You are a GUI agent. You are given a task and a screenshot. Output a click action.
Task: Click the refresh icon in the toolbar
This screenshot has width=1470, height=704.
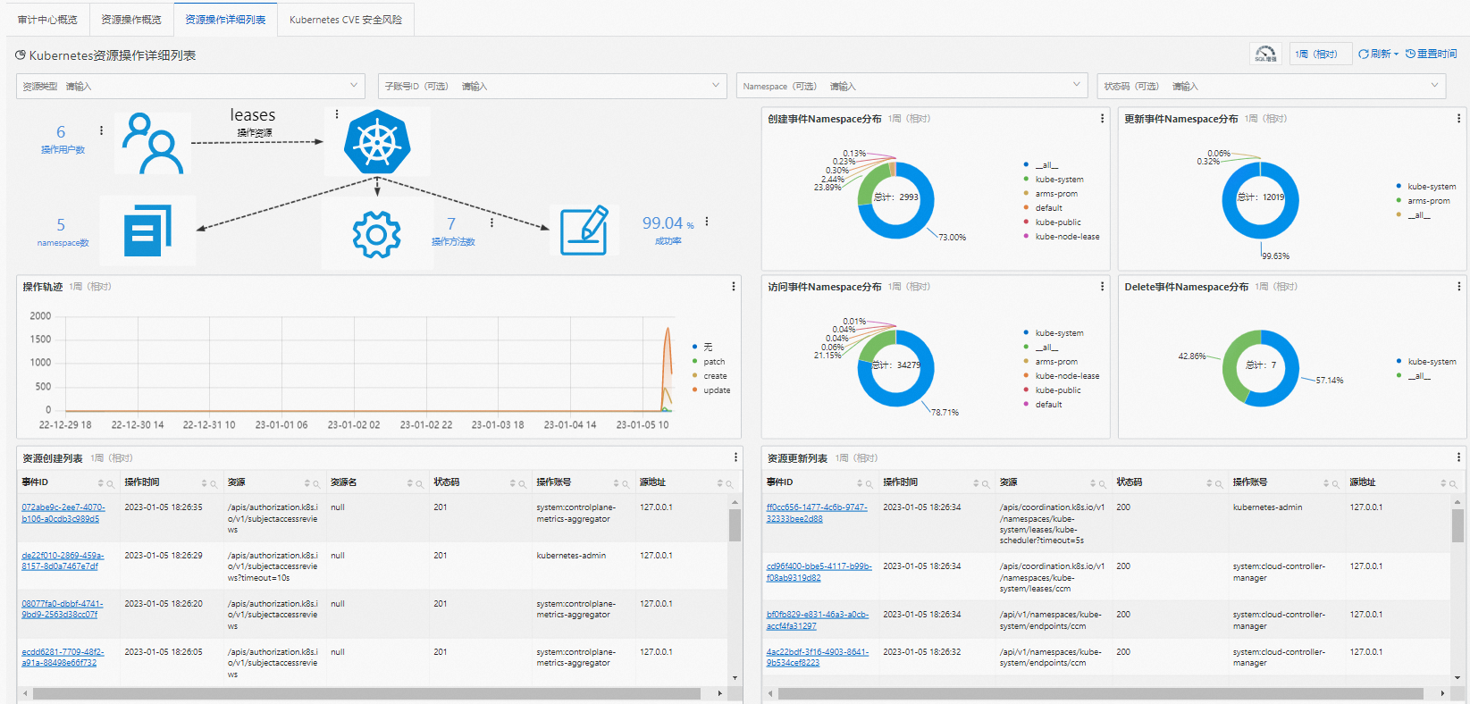[1364, 54]
